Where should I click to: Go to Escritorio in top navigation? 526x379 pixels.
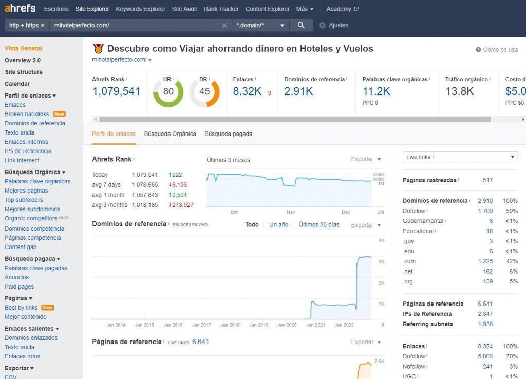pos(57,9)
